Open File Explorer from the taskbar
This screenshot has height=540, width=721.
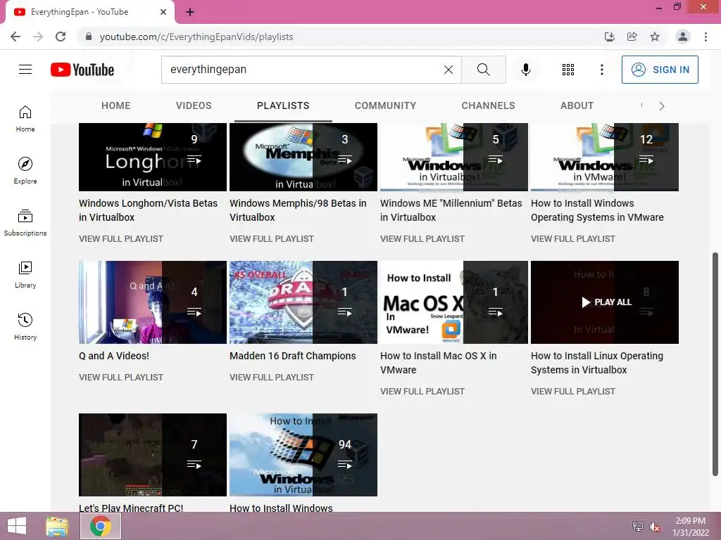57,526
